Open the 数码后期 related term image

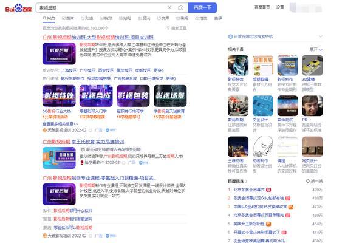tap(238, 106)
